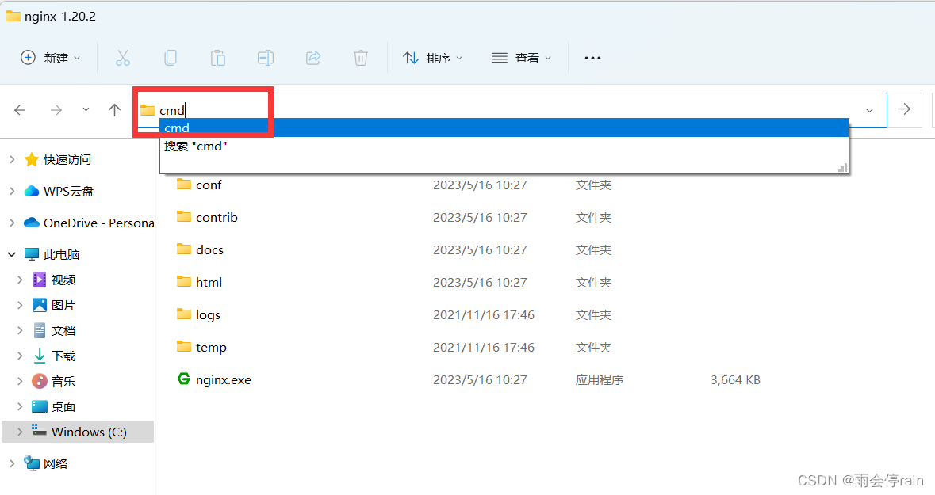This screenshot has height=495, width=935.
Task: Click the Share icon in toolbar
Action: [313, 58]
